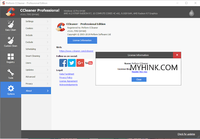Screen dimensions: 200x139
Task: Open the Users options page
Action: point(36,63)
